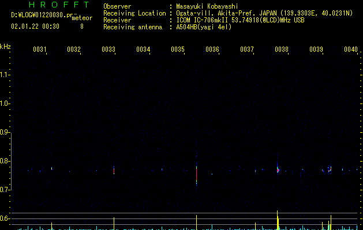This screenshot has height=230, width=363.
Task: Click time marker 0038
Action: coord(282,49)
